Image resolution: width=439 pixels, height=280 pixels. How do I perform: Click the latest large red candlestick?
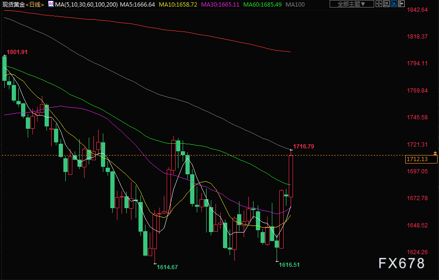point(291,176)
